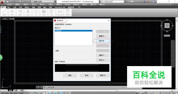Image resolution: width=178 pixels, height=94 pixels.
Task: Click the New drawing quick-access icon
Action: click(7, 2)
